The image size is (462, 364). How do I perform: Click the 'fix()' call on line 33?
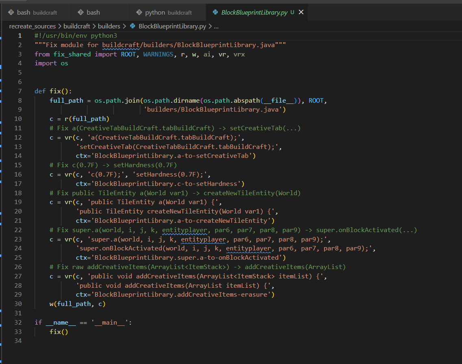tap(59, 332)
